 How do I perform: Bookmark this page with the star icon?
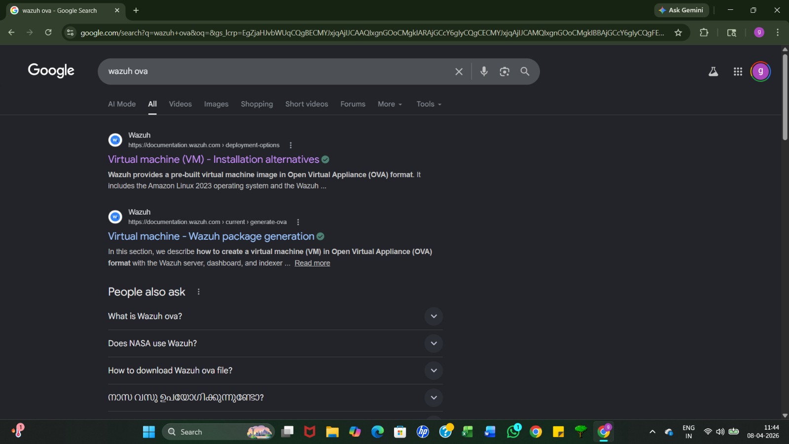click(x=679, y=33)
